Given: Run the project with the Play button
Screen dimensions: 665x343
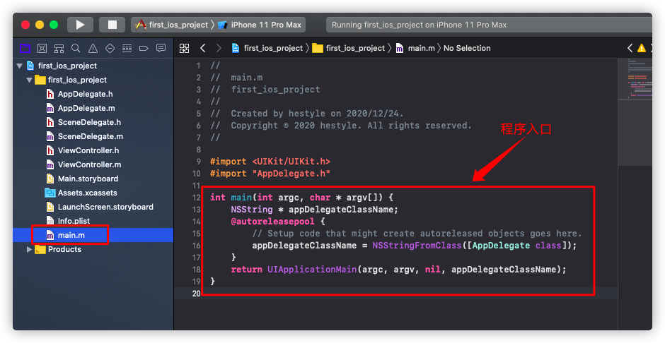Looking at the screenshot, I should point(80,25).
